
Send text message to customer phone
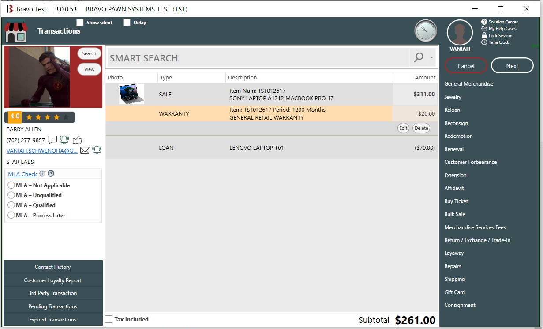pos(52,140)
